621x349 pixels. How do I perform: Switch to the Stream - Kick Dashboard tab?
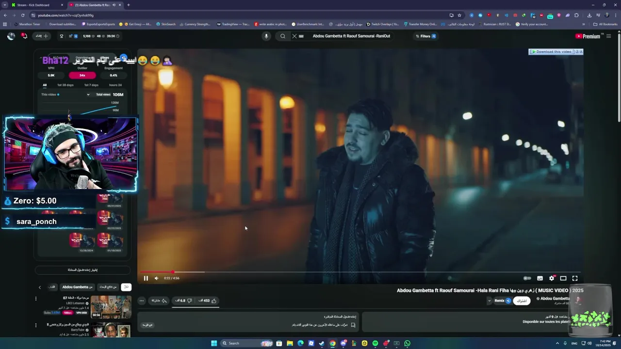(37, 5)
